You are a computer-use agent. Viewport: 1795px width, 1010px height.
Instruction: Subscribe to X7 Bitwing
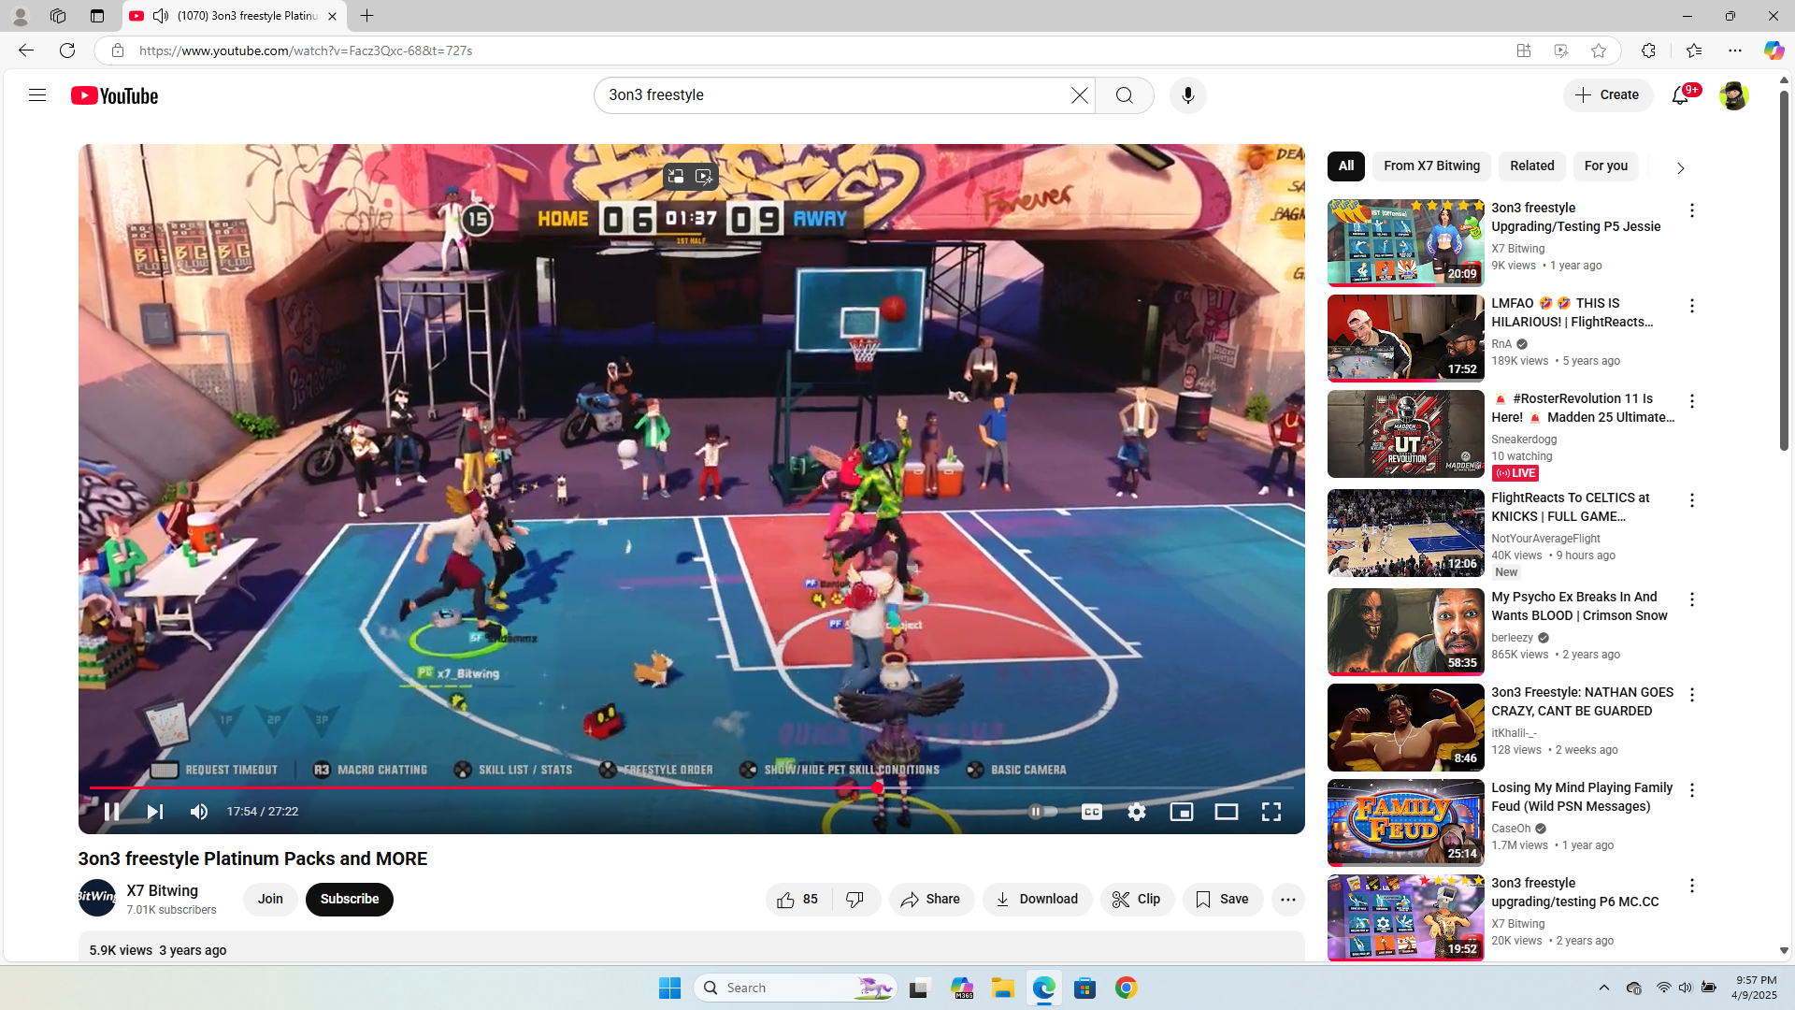(x=350, y=900)
